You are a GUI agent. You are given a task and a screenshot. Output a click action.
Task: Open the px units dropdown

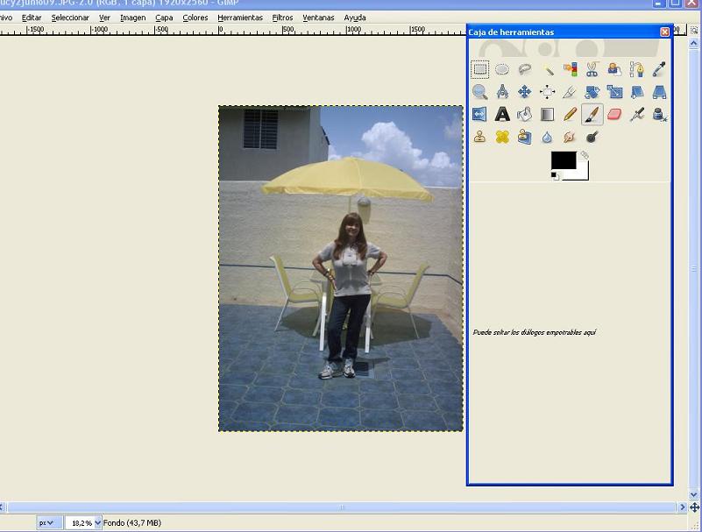click(x=46, y=522)
